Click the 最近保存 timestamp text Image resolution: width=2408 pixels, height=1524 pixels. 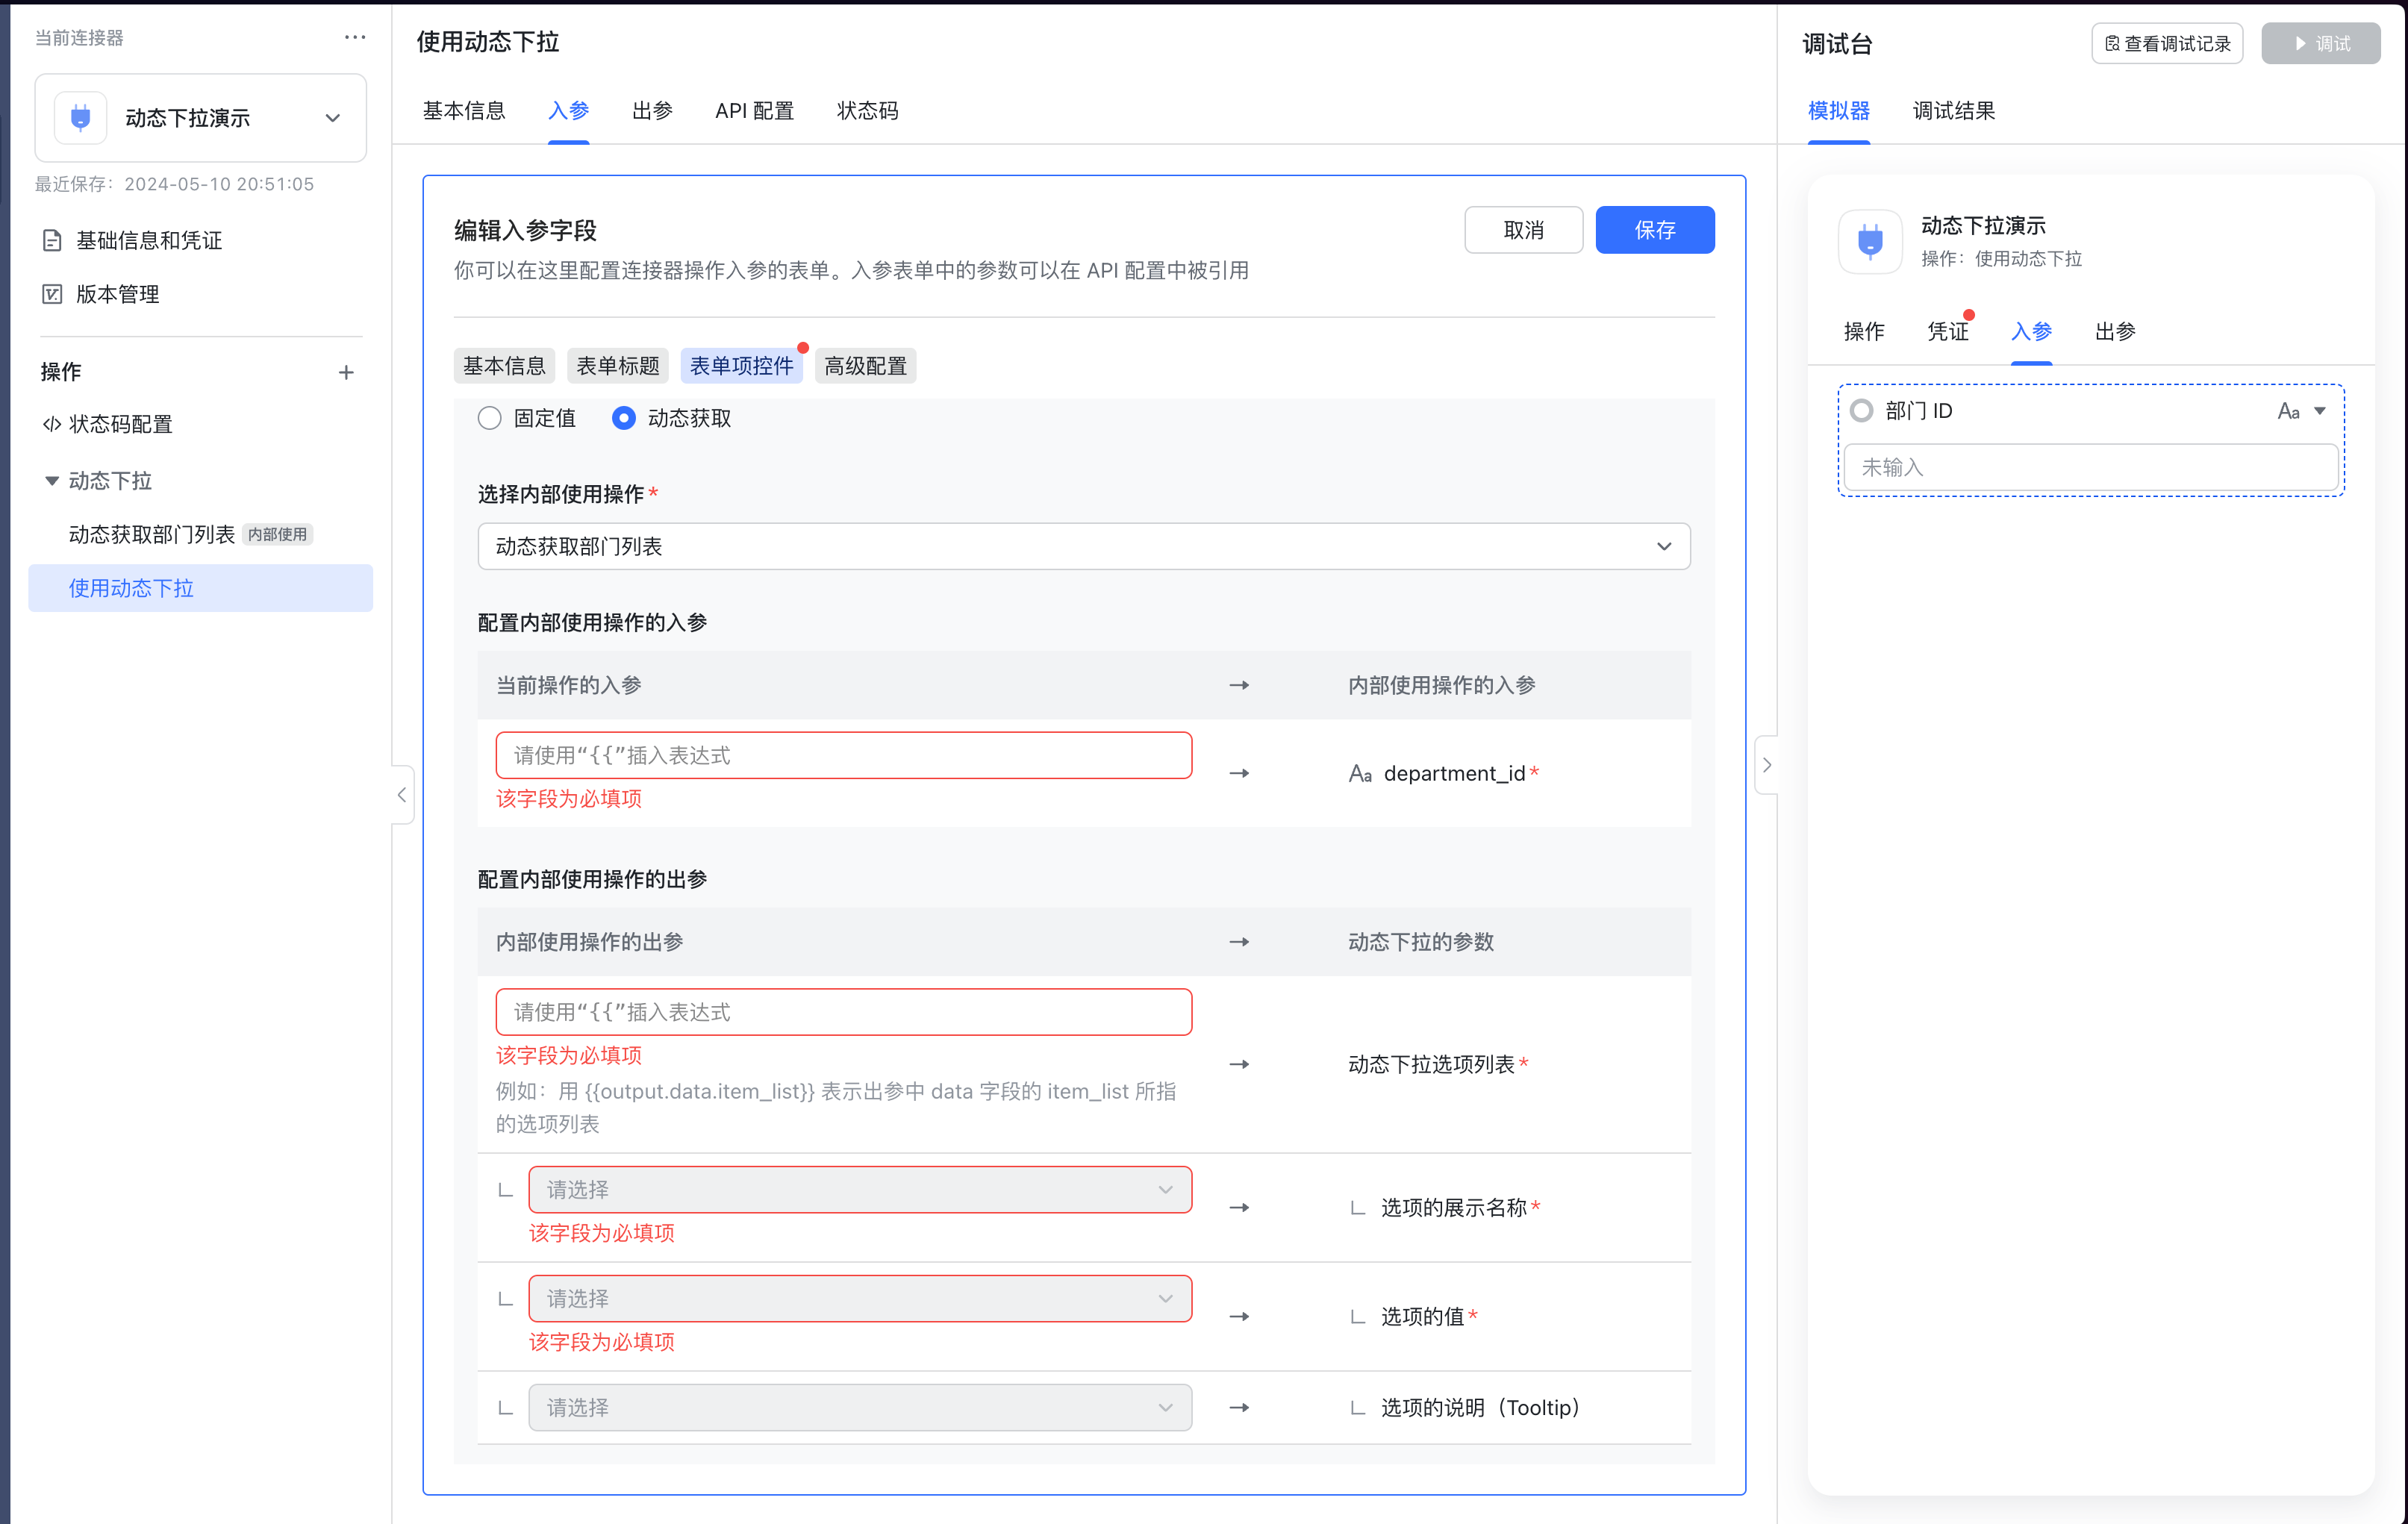pos(175,185)
